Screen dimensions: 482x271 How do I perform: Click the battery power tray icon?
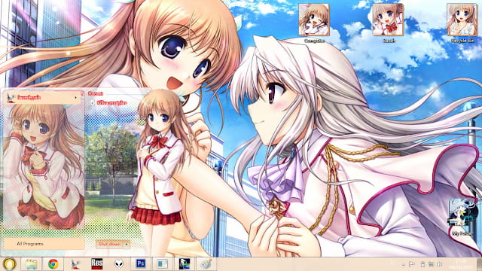423,264
